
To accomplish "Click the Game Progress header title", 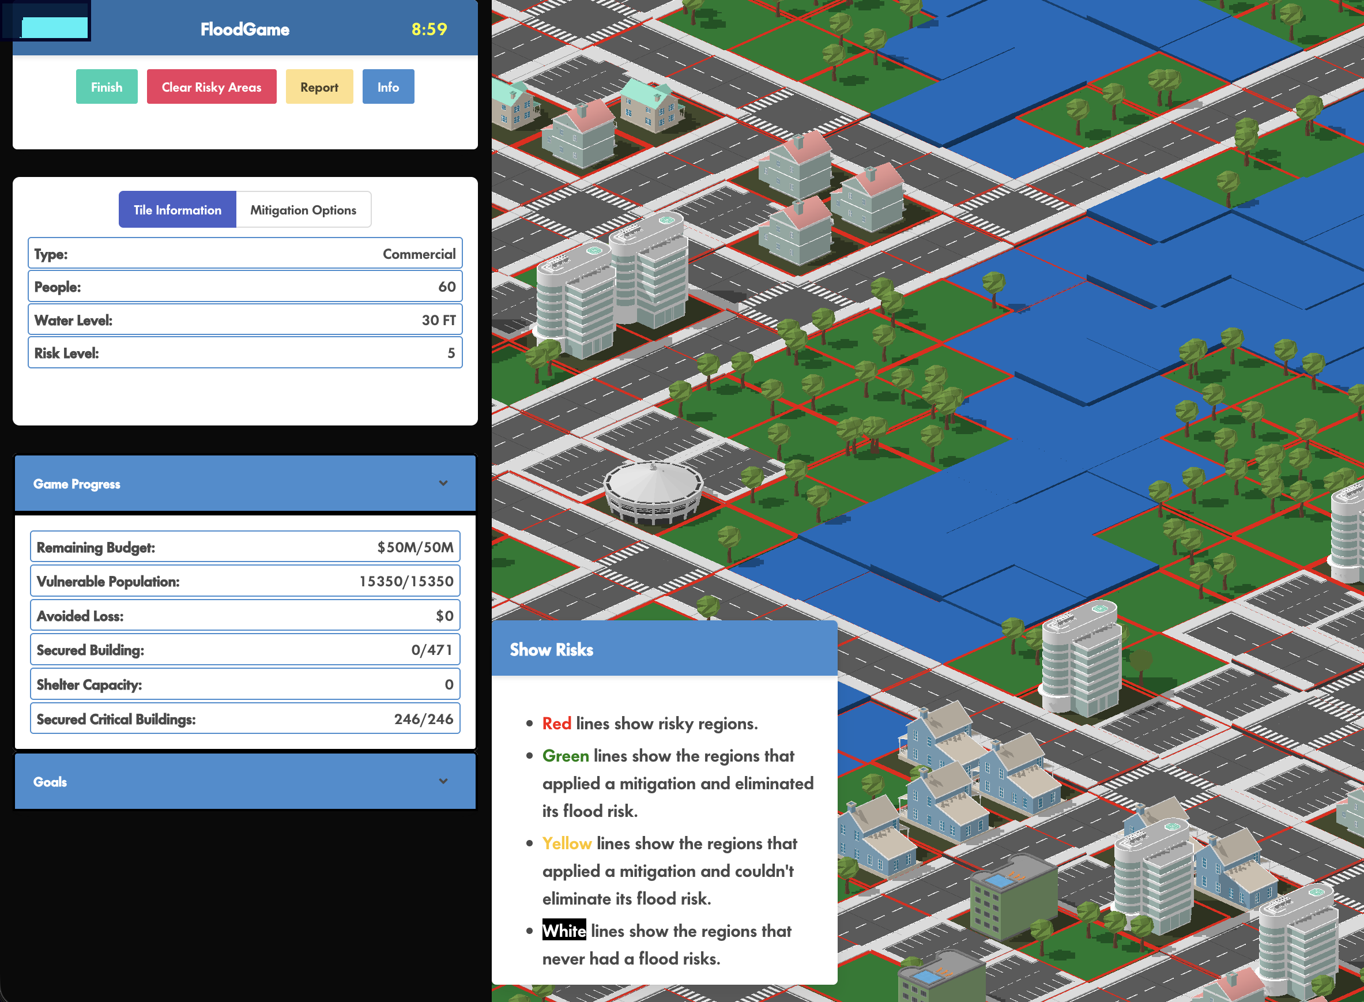I will [77, 484].
